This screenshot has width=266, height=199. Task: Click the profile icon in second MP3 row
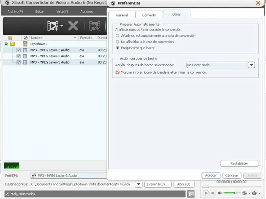[x=25, y=56]
